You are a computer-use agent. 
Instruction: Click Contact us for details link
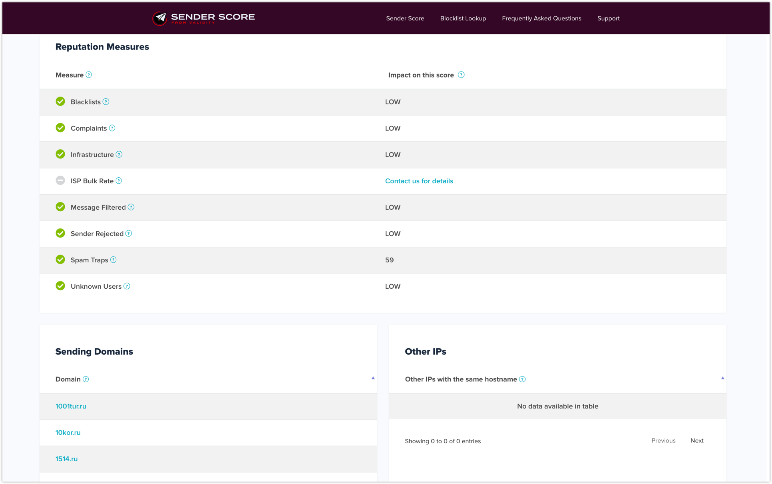[419, 181]
